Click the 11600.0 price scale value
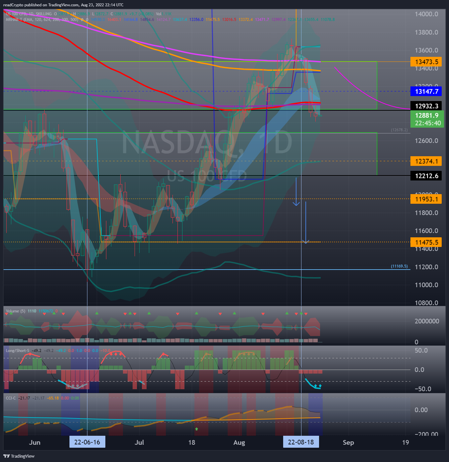The width and height of the screenshot is (449, 462). tap(426, 231)
